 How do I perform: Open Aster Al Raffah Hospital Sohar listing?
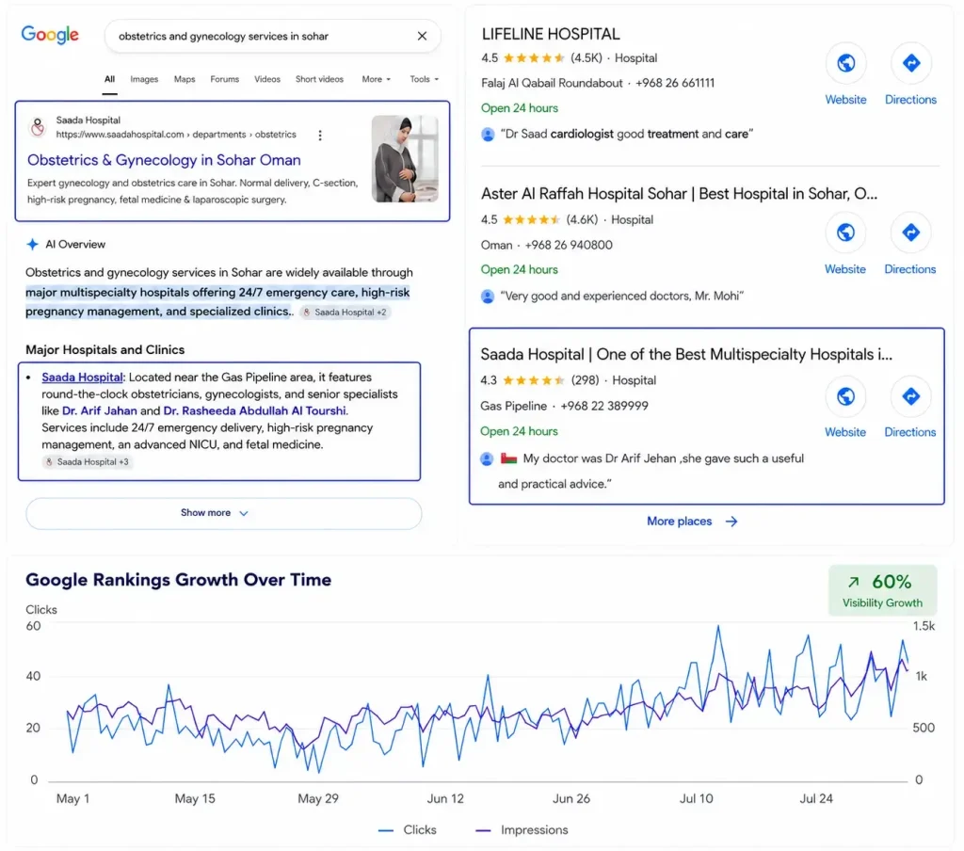pyautogui.click(x=679, y=194)
